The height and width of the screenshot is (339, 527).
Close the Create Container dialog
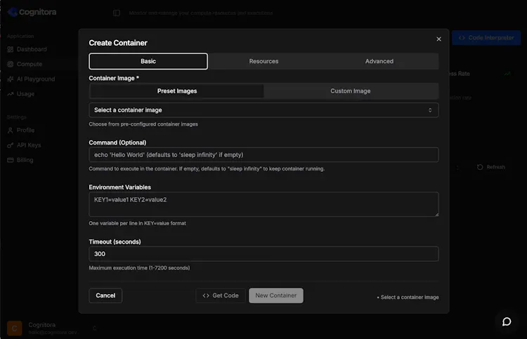pyautogui.click(x=438, y=39)
